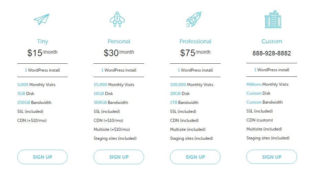Image resolution: width=314 pixels, height=179 pixels.
Task: Click 100,000 Monthly Visits text
Action: (191, 85)
